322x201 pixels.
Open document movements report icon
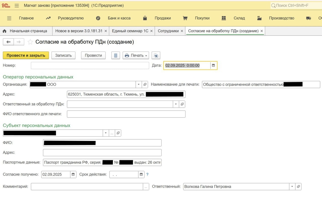pyautogui.click(x=116, y=55)
